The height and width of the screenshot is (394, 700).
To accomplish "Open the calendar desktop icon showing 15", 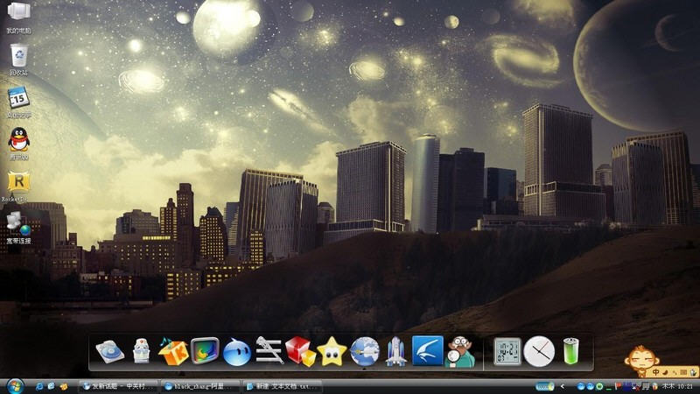I will [17, 98].
